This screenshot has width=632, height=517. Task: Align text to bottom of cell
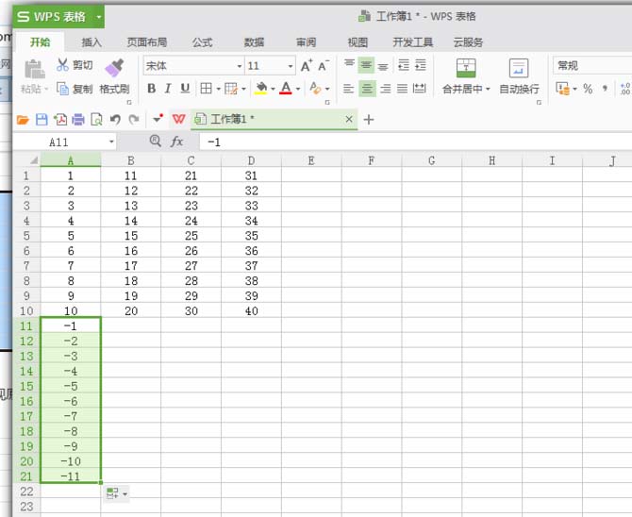pos(383,65)
